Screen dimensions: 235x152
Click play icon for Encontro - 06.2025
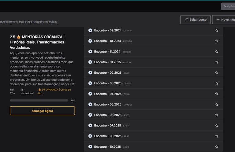[x=90, y=115]
